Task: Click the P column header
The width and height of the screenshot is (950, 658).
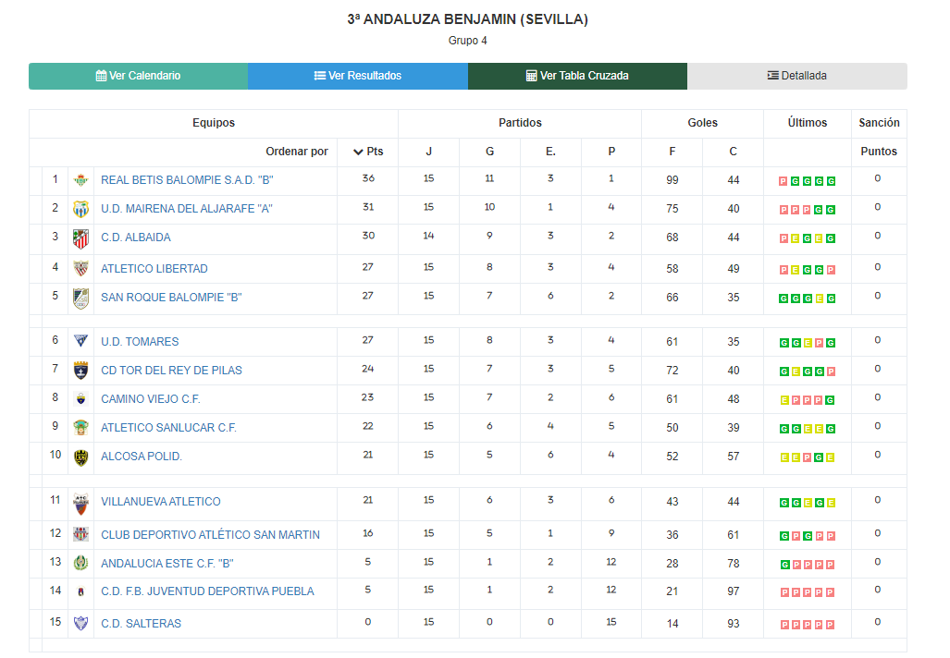Action: (611, 152)
